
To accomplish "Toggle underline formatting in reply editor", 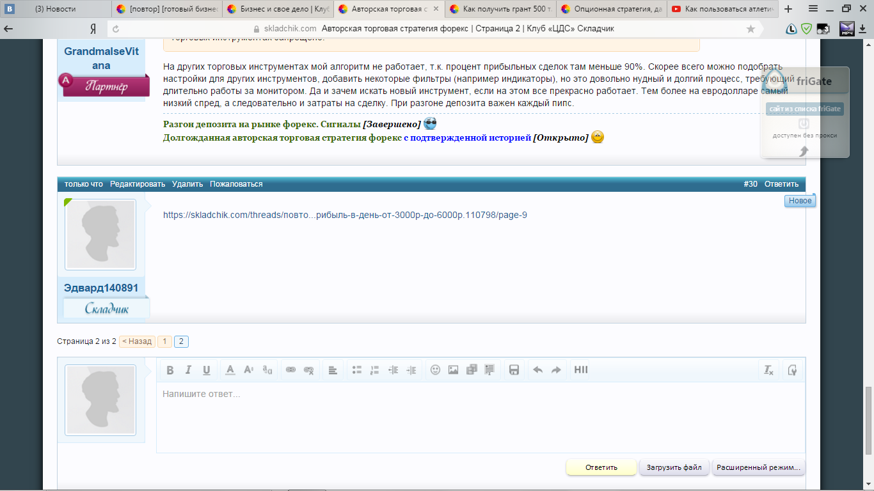I will tap(207, 370).
